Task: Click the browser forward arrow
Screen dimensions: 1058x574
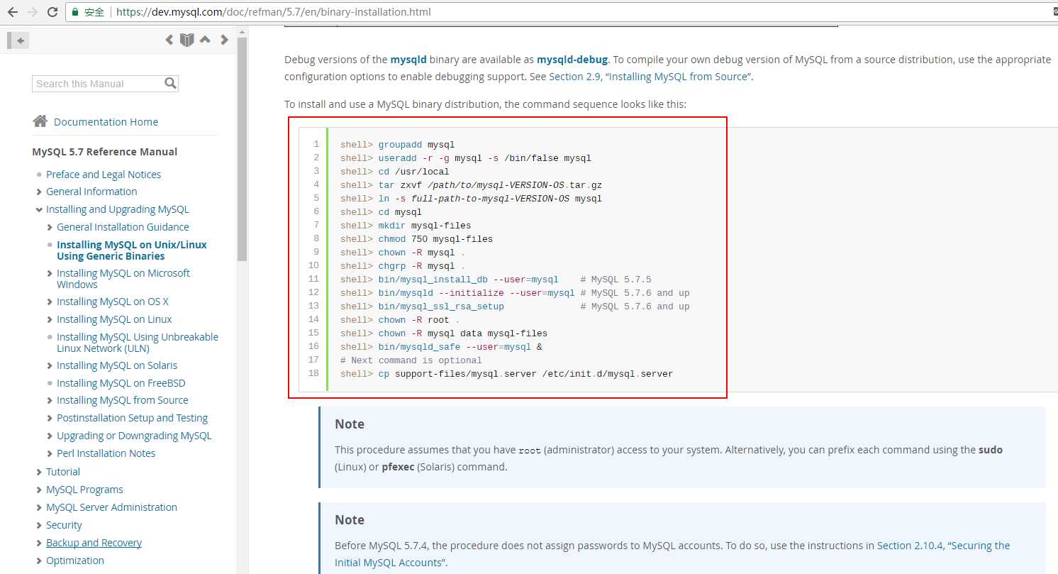Action: pos(32,12)
